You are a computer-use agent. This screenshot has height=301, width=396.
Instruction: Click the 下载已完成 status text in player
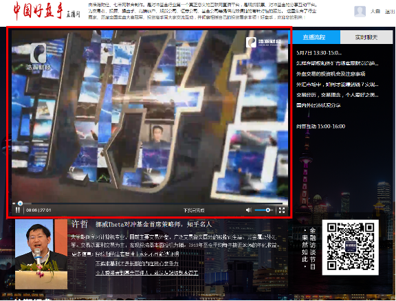pos(194,210)
